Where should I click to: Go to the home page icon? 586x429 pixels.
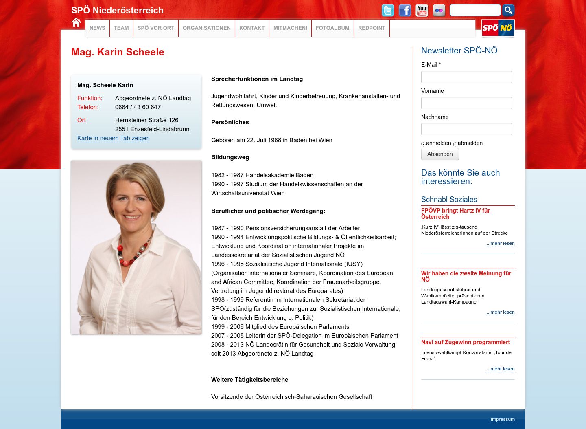coord(76,22)
